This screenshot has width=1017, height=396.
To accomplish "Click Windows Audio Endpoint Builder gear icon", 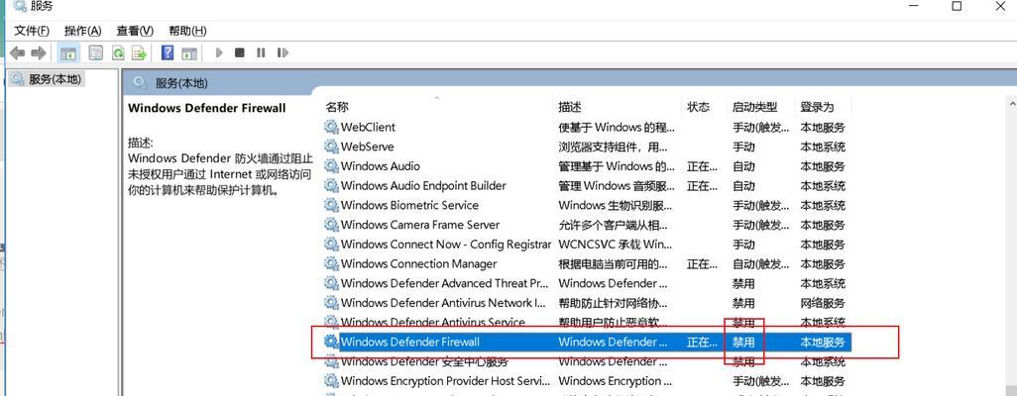I will (x=331, y=185).
